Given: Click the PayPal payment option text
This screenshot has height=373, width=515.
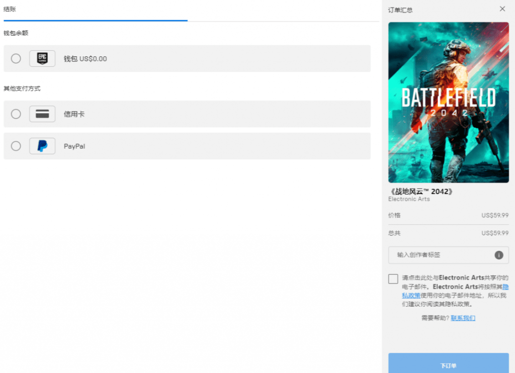Looking at the screenshot, I should tap(74, 146).
